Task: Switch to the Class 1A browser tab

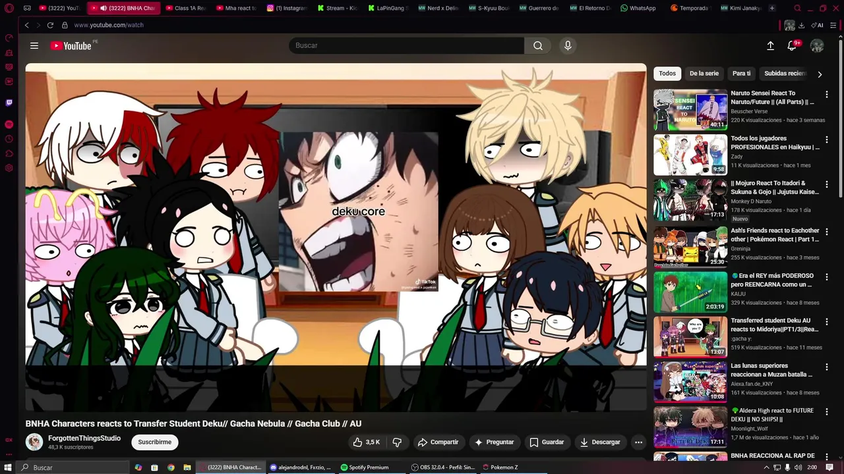Action: (185, 8)
